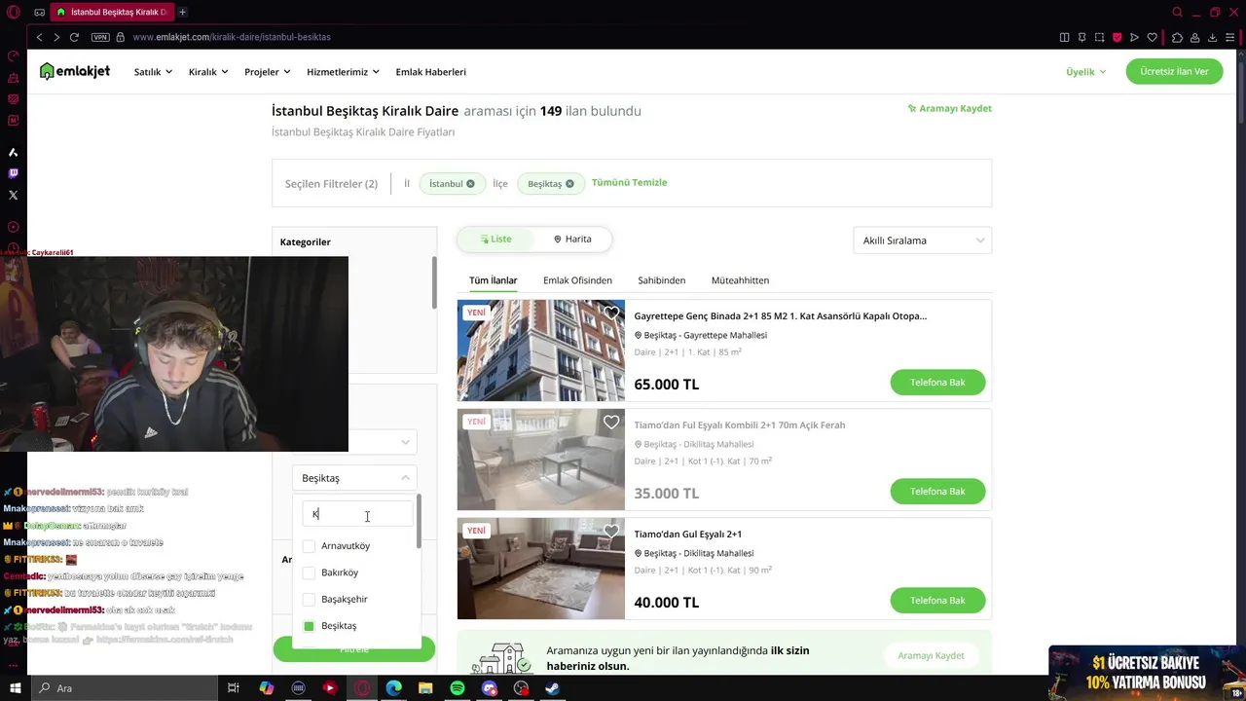Collapse the Beşiktaş district dropdown

coord(354,478)
